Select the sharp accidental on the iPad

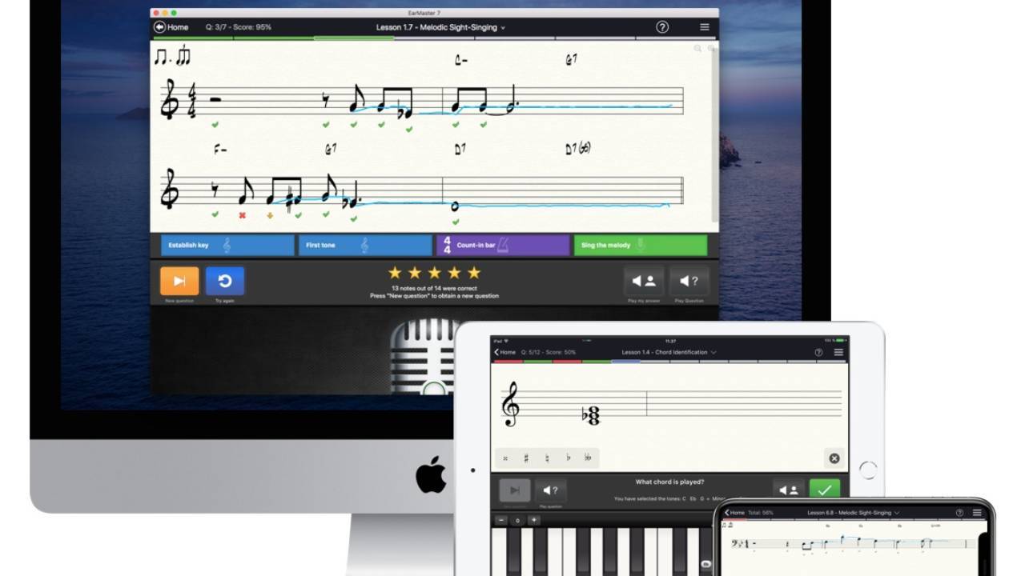[x=526, y=458]
